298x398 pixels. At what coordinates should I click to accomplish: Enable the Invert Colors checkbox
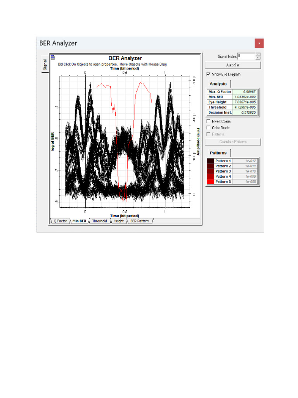(x=208, y=121)
